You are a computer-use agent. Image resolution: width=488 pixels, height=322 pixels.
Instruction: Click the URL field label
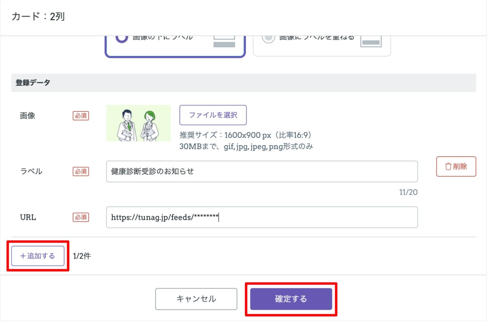[x=28, y=217]
